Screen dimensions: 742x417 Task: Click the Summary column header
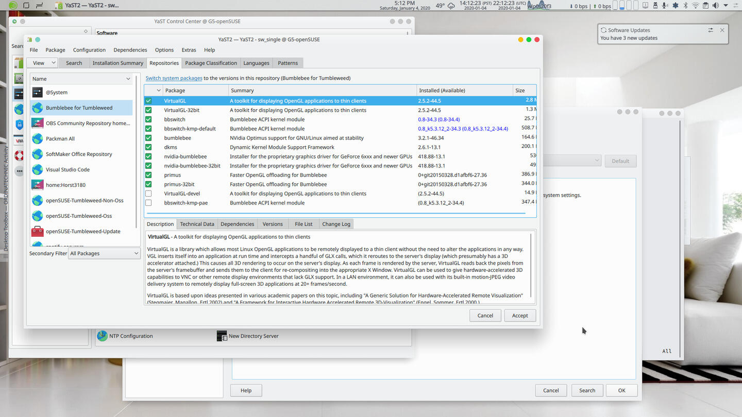tap(323, 90)
